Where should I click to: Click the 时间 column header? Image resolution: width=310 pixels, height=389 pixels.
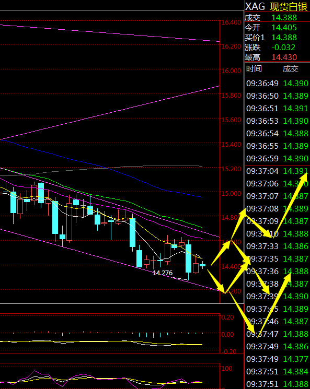tap(254, 69)
